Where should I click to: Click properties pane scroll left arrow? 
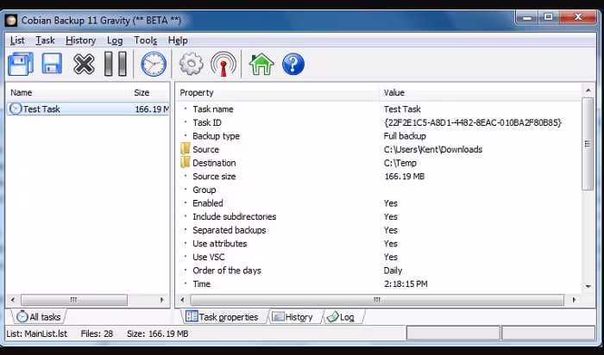(183, 300)
